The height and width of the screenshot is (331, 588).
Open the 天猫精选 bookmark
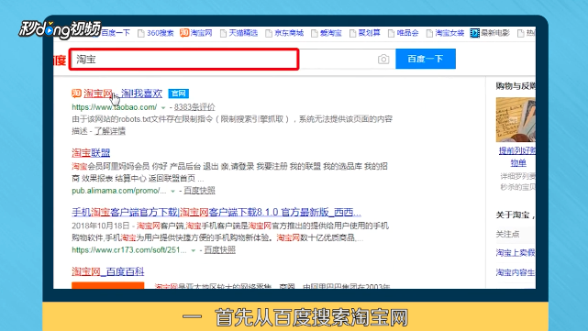[243, 33]
